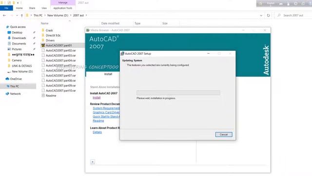Select the Crack folder
The height and width of the screenshot is (176, 312).
coord(49,30)
